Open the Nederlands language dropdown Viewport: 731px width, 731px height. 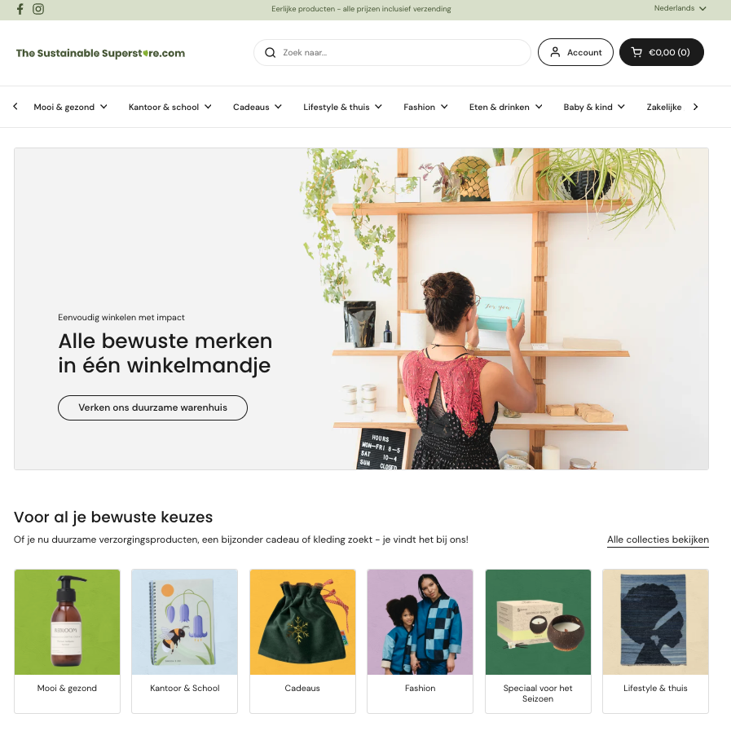(x=680, y=8)
